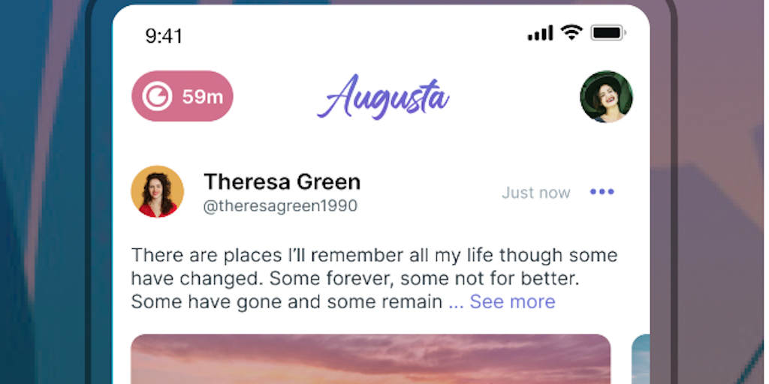
Task: Open the partially visible next photo
Action: coord(641,359)
